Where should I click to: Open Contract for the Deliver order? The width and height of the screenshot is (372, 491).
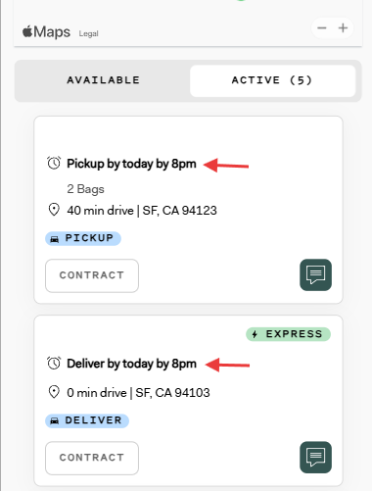tap(92, 458)
